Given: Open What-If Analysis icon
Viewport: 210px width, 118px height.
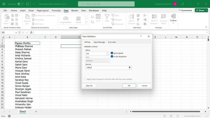Looking at the screenshot, I should 154,19.
